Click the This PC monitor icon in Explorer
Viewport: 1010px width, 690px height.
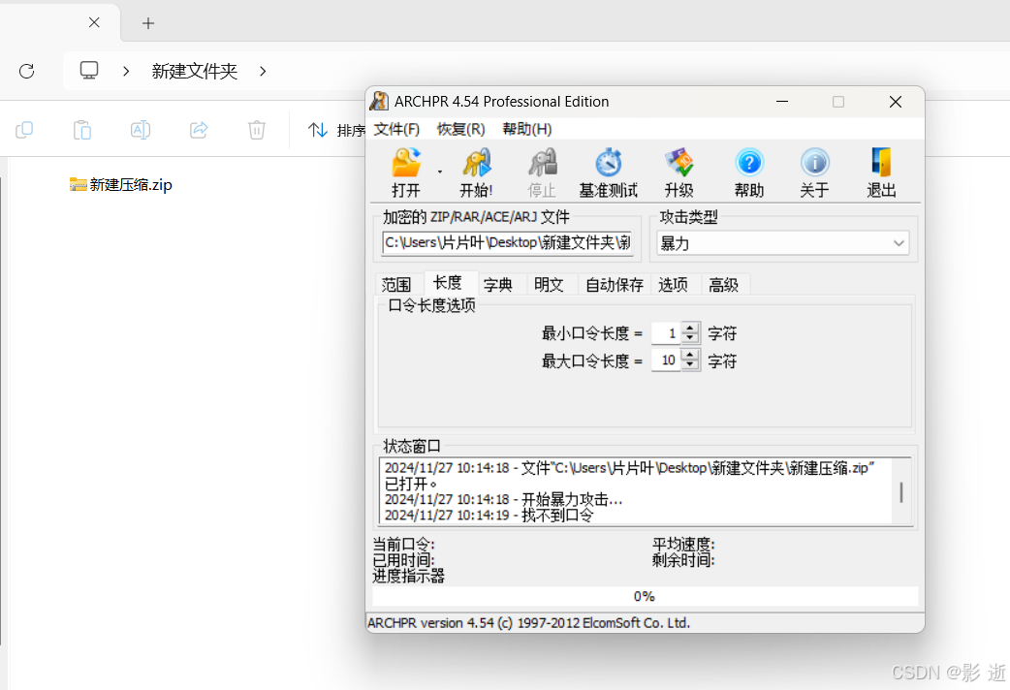click(x=89, y=70)
